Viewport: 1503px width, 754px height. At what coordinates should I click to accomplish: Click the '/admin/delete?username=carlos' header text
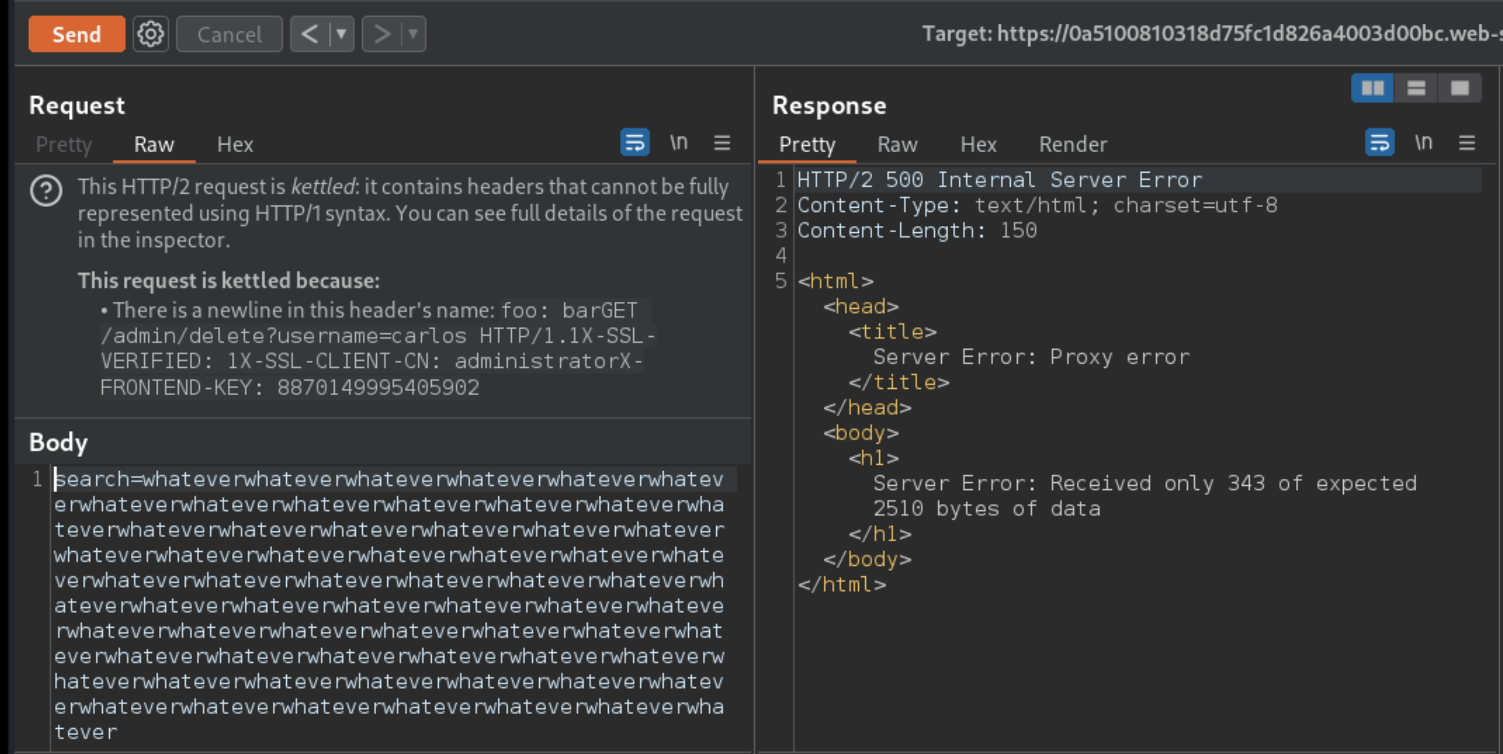click(284, 336)
